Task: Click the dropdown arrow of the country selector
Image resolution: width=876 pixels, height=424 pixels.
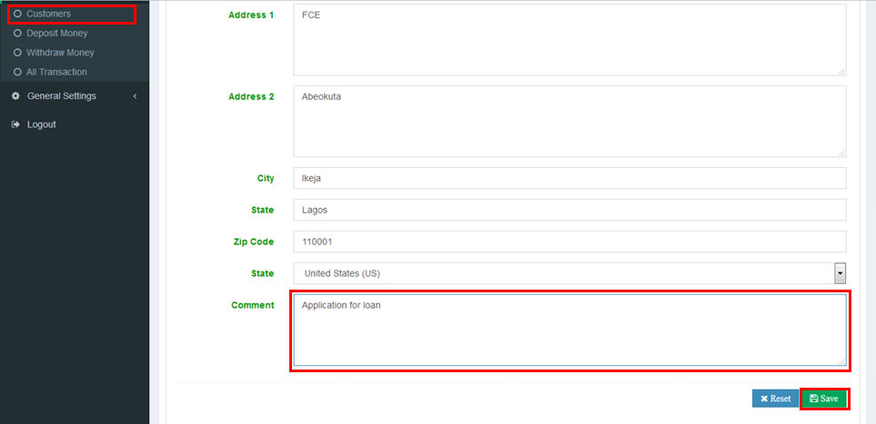Action: 840,273
